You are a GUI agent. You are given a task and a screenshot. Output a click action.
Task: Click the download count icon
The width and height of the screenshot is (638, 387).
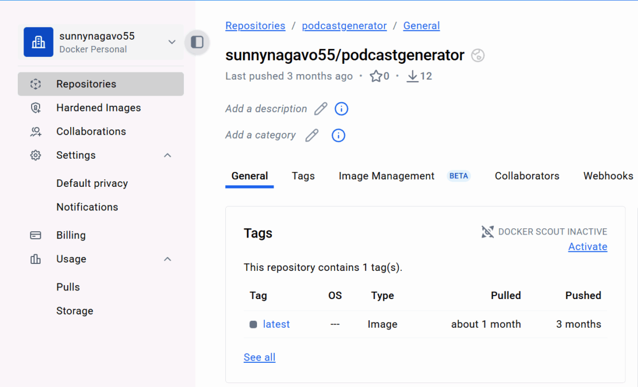pos(413,76)
